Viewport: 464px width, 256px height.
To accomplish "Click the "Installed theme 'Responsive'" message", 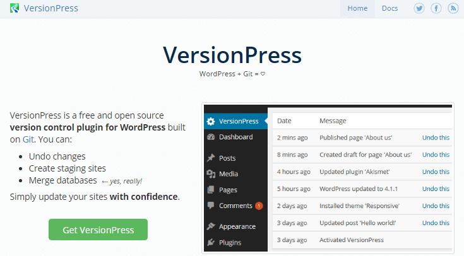I will pos(359,206).
